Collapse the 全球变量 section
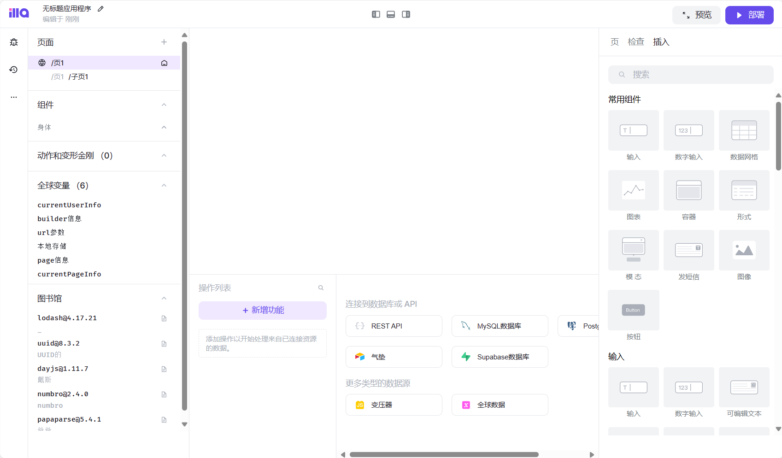The width and height of the screenshot is (782, 458). (x=164, y=186)
